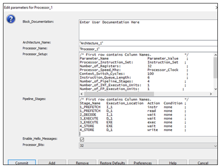220x168 pixels.
Task: Click the Stage_Name column header text
Action: (x=90, y=103)
